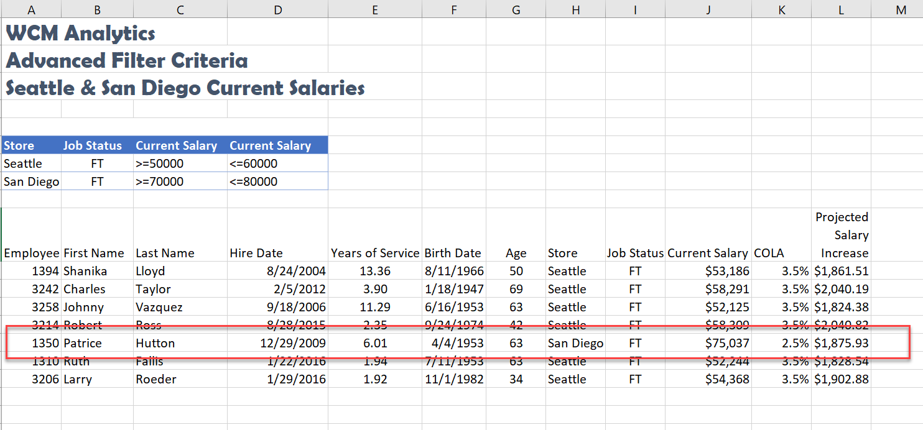Viewport: 923px width, 430px height.
Task: Select the criteria header cell Store
Action: pyautogui.click(x=31, y=145)
